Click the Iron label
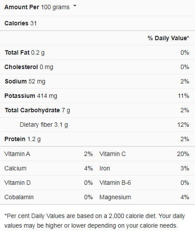Image resolution: width=195 pixels, height=232 pixels. (105, 168)
